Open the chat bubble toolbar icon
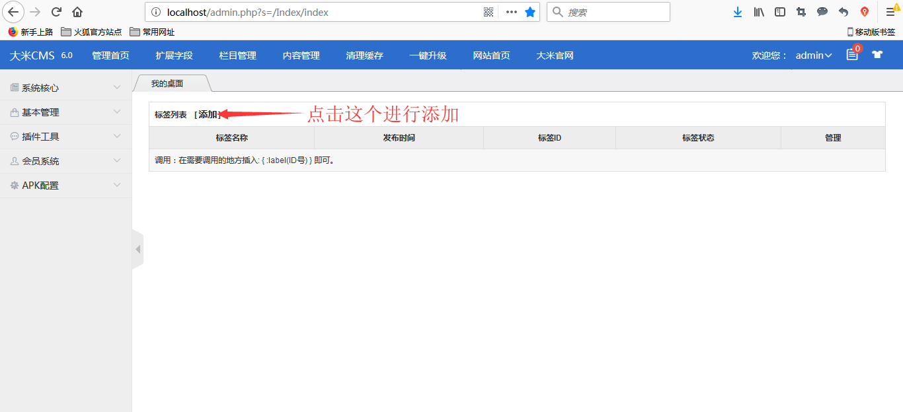Image resolution: width=903 pixels, height=412 pixels. click(x=822, y=12)
